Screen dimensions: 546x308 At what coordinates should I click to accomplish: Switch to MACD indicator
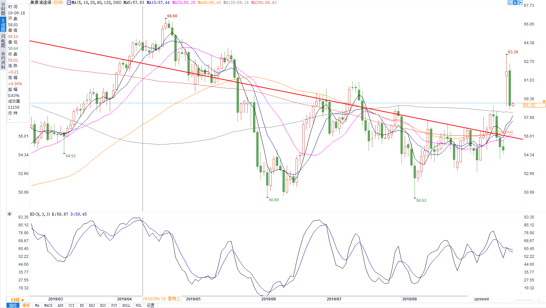[49, 305]
